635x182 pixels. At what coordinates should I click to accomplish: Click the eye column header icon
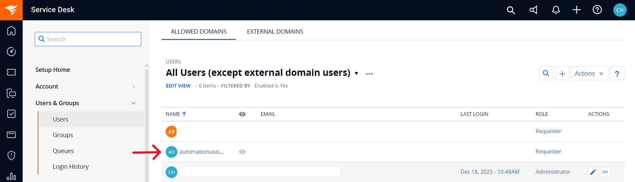[x=242, y=114]
